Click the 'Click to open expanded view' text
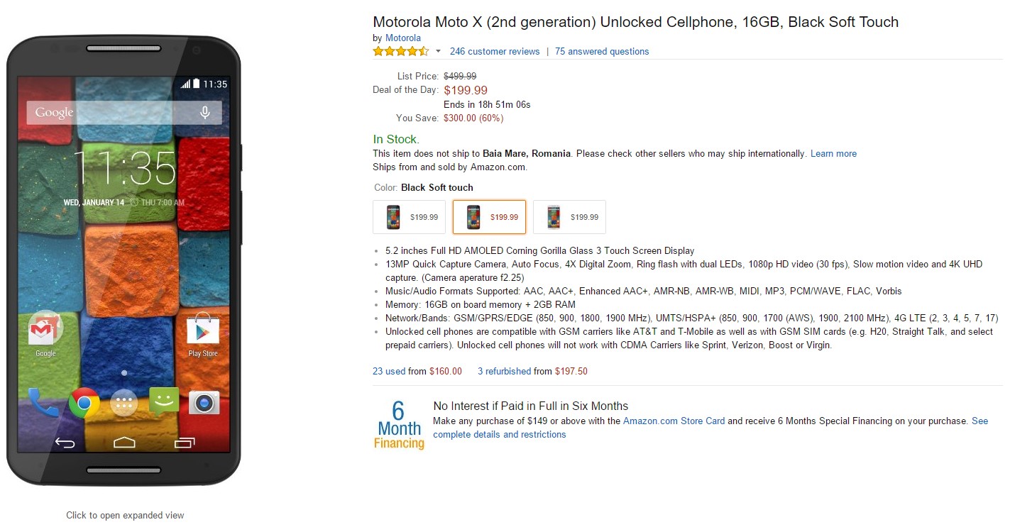1010x527 pixels. [x=125, y=515]
